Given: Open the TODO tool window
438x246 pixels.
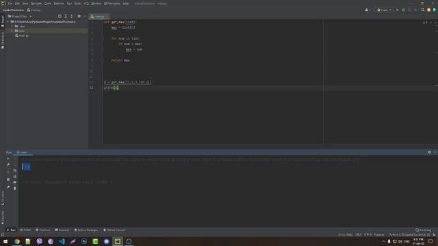Looking at the screenshot, I should click(x=26, y=230).
